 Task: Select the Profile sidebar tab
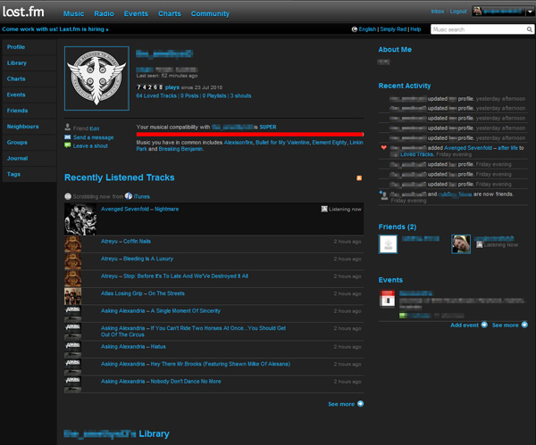(x=29, y=47)
